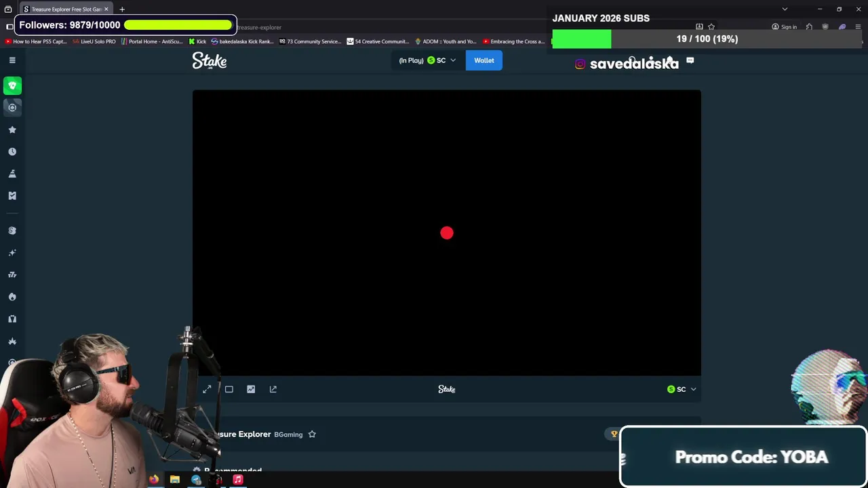This screenshot has height=488, width=868.
Task: Click the Firefox icon in the taskbar
Action: click(154, 480)
